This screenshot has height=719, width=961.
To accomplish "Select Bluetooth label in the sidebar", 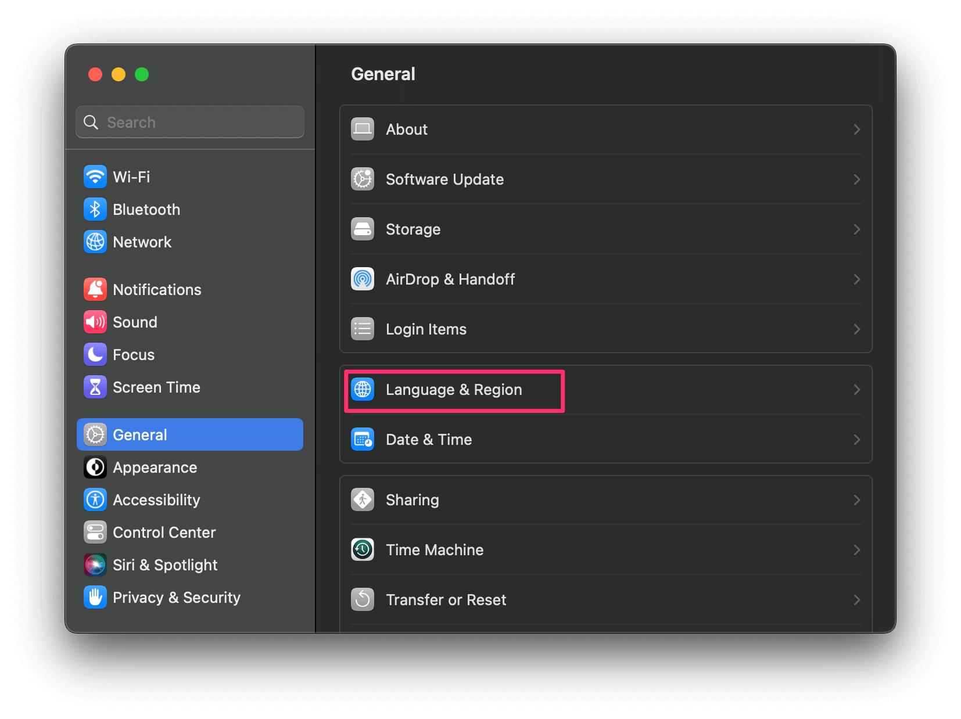I will tap(146, 209).
